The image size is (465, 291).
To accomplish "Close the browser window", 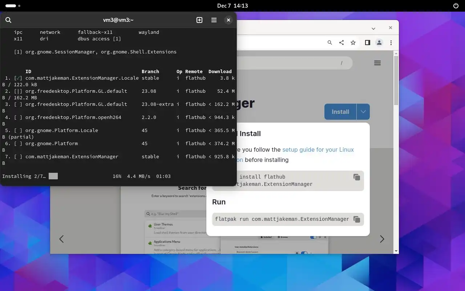I will click(x=391, y=28).
